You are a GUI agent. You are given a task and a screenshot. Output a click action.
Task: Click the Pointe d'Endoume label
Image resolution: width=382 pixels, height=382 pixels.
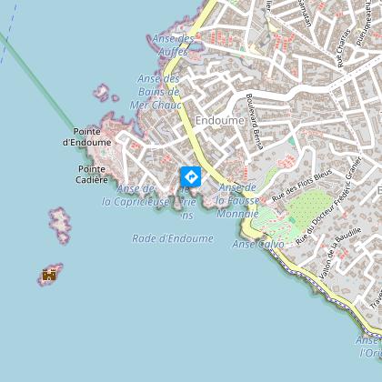point(86,137)
